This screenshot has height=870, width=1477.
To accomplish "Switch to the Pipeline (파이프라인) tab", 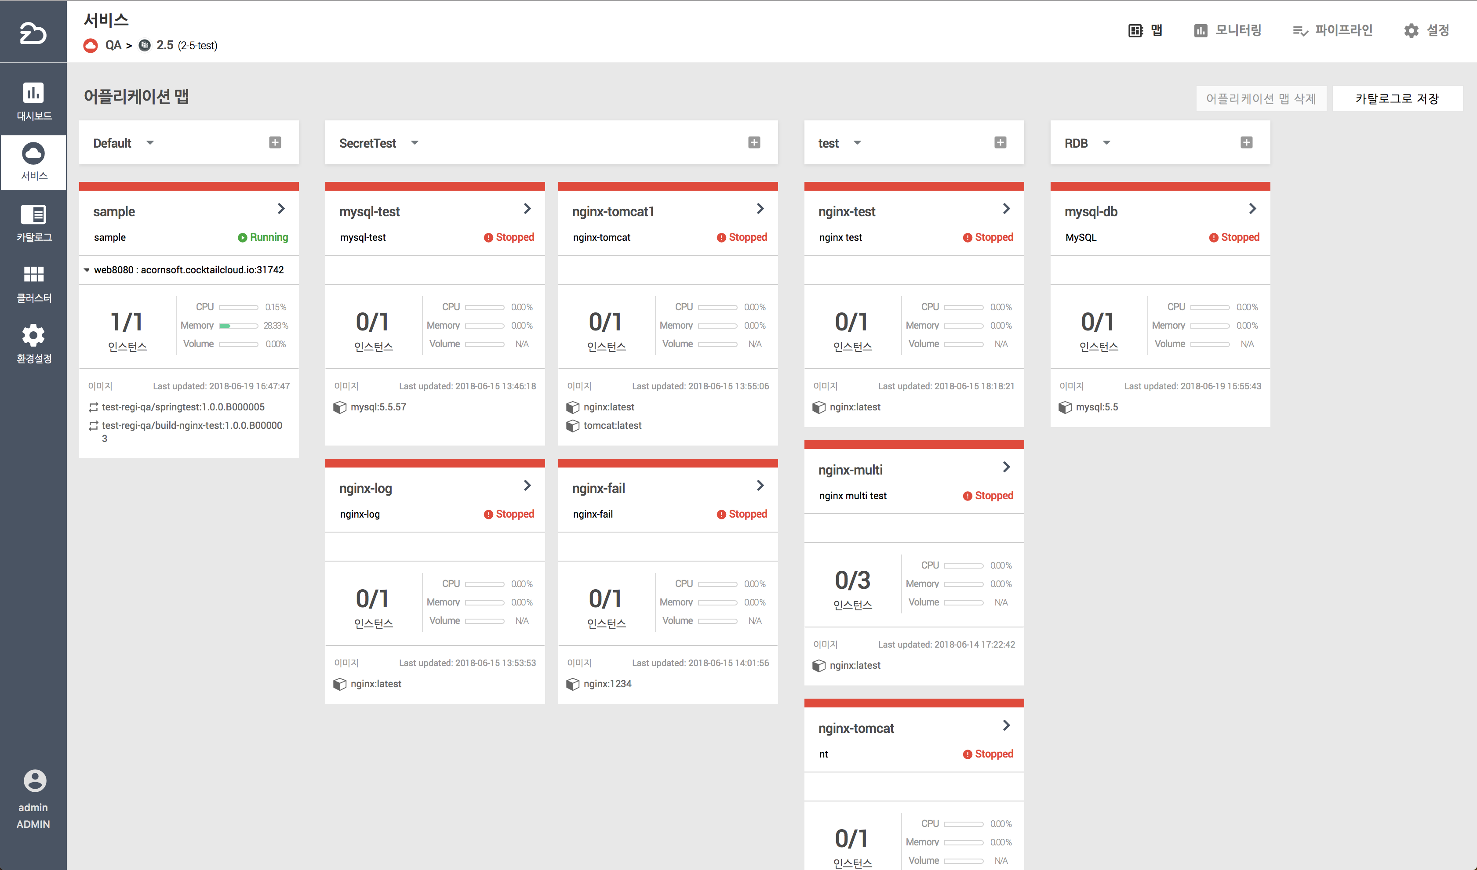I will [x=1332, y=30].
